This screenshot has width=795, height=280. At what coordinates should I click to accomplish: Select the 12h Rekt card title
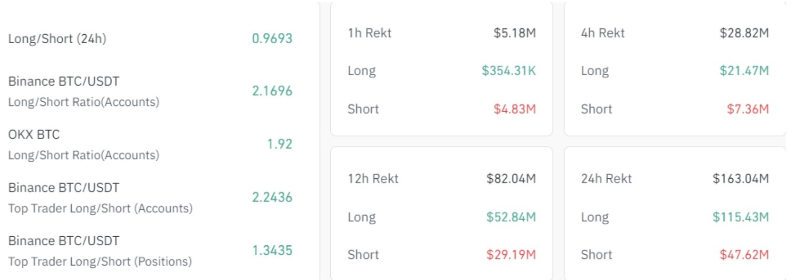tap(373, 179)
